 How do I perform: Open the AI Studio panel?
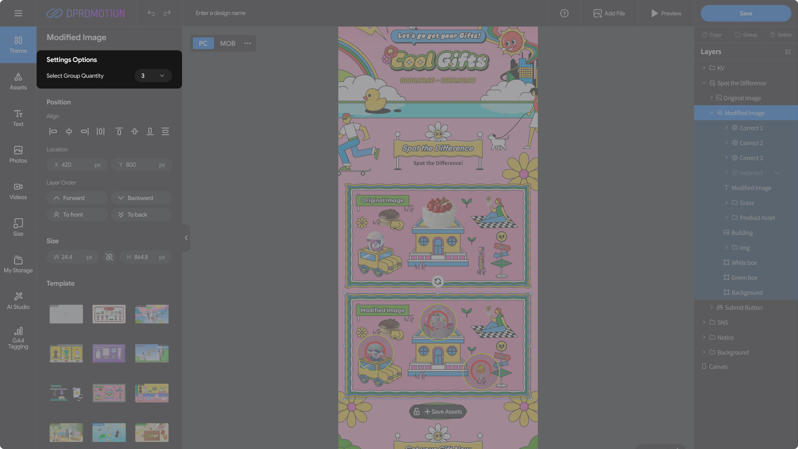click(x=18, y=300)
